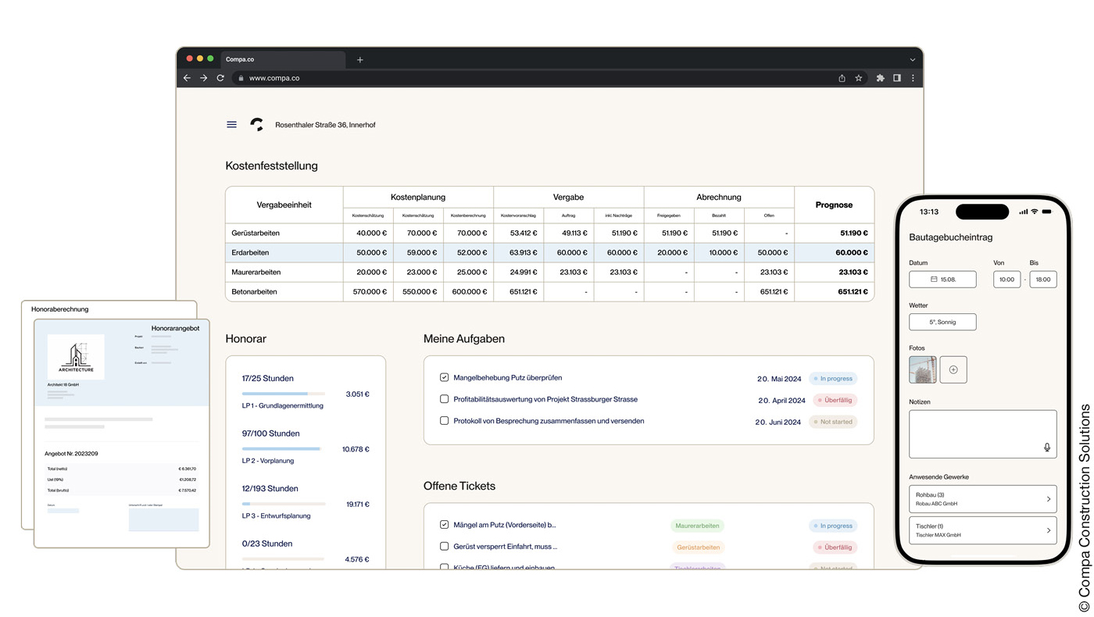Tap the Datum field showing 15.08.
The width and height of the screenshot is (1094, 617).
[943, 280]
